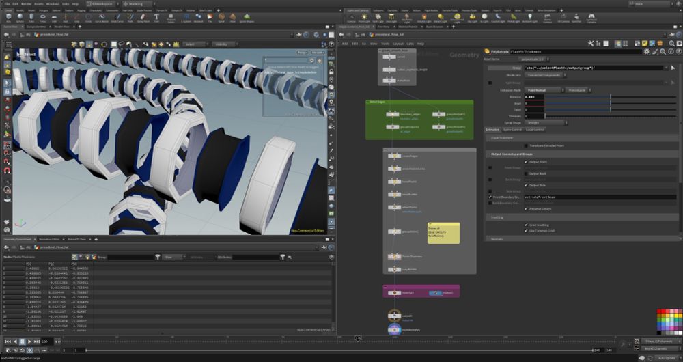Open the desktop layout dropdown in menu bar

click(104, 4)
